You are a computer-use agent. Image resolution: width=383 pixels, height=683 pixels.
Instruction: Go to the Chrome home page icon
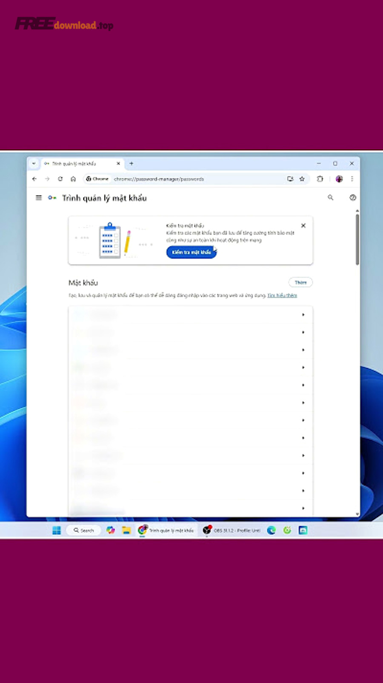pos(73,179)
